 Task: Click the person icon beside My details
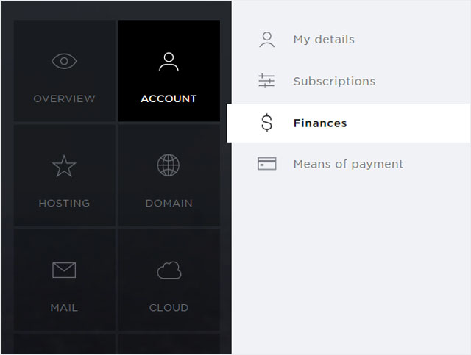[x=266, y=40]
